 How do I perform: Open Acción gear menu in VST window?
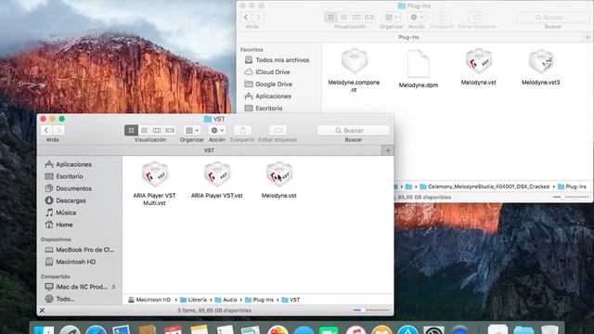[x=217, y=130]
